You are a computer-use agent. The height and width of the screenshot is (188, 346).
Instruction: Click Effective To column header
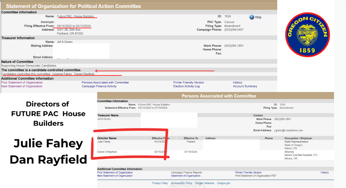point(191,138)
